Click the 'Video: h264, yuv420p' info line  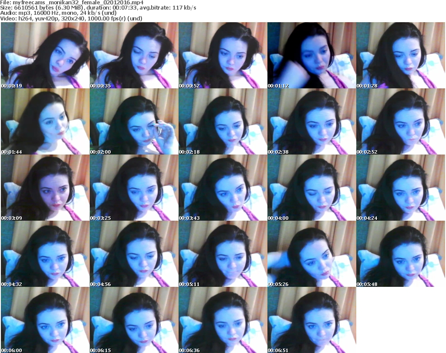71,18
